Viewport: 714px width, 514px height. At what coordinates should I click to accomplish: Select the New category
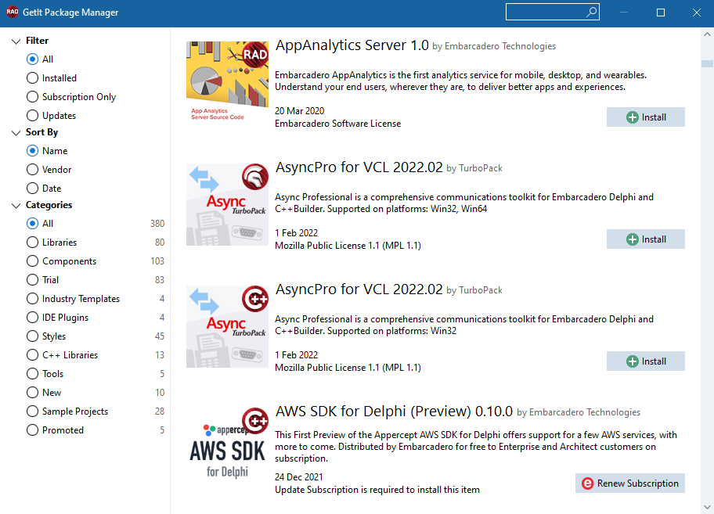(32, 392)
